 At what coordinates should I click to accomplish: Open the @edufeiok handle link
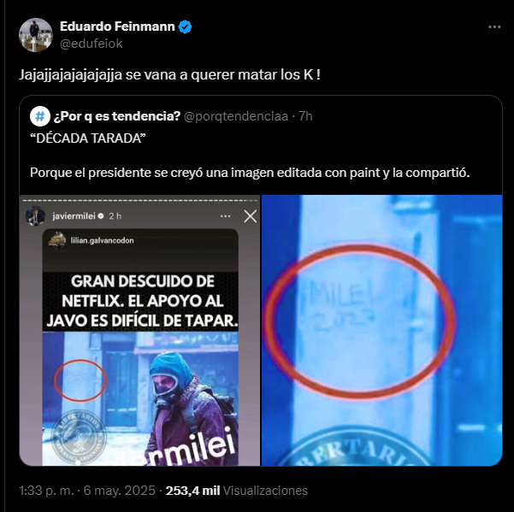pyautogui.click(x=92, y=44)
